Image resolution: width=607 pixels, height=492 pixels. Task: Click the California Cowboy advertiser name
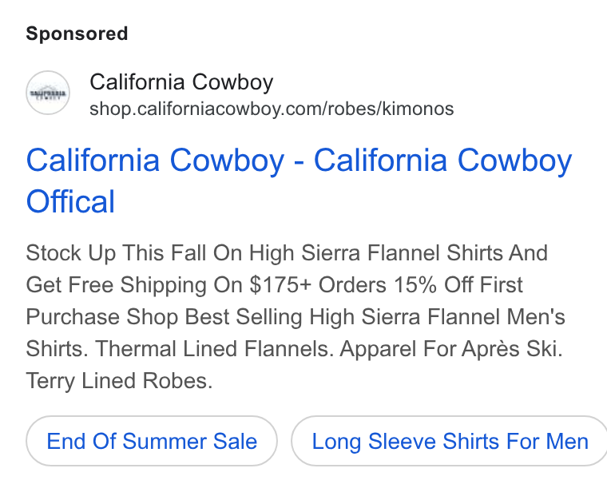coord(181,82)
